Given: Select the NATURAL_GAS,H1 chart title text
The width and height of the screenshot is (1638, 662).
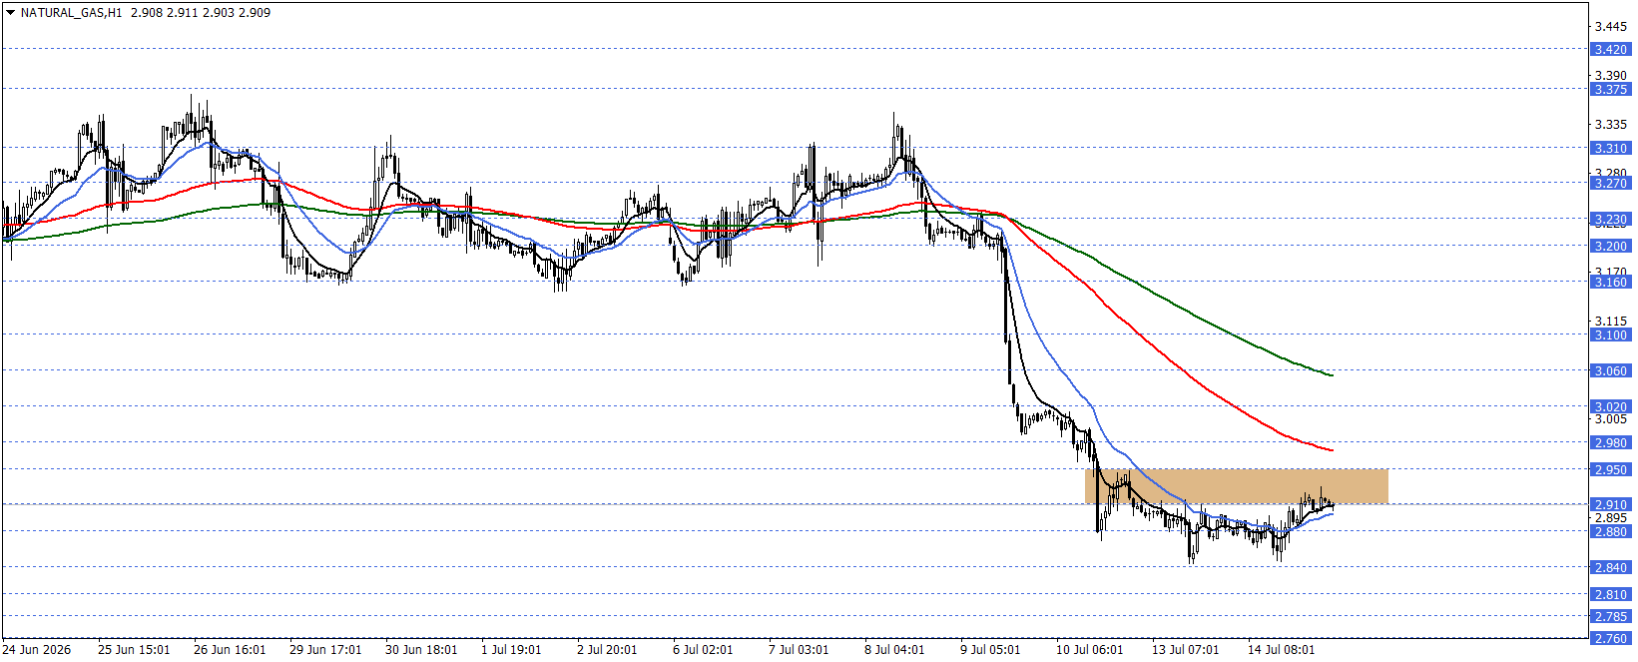Looking at the screenshot, I should [x=70, y=13].
